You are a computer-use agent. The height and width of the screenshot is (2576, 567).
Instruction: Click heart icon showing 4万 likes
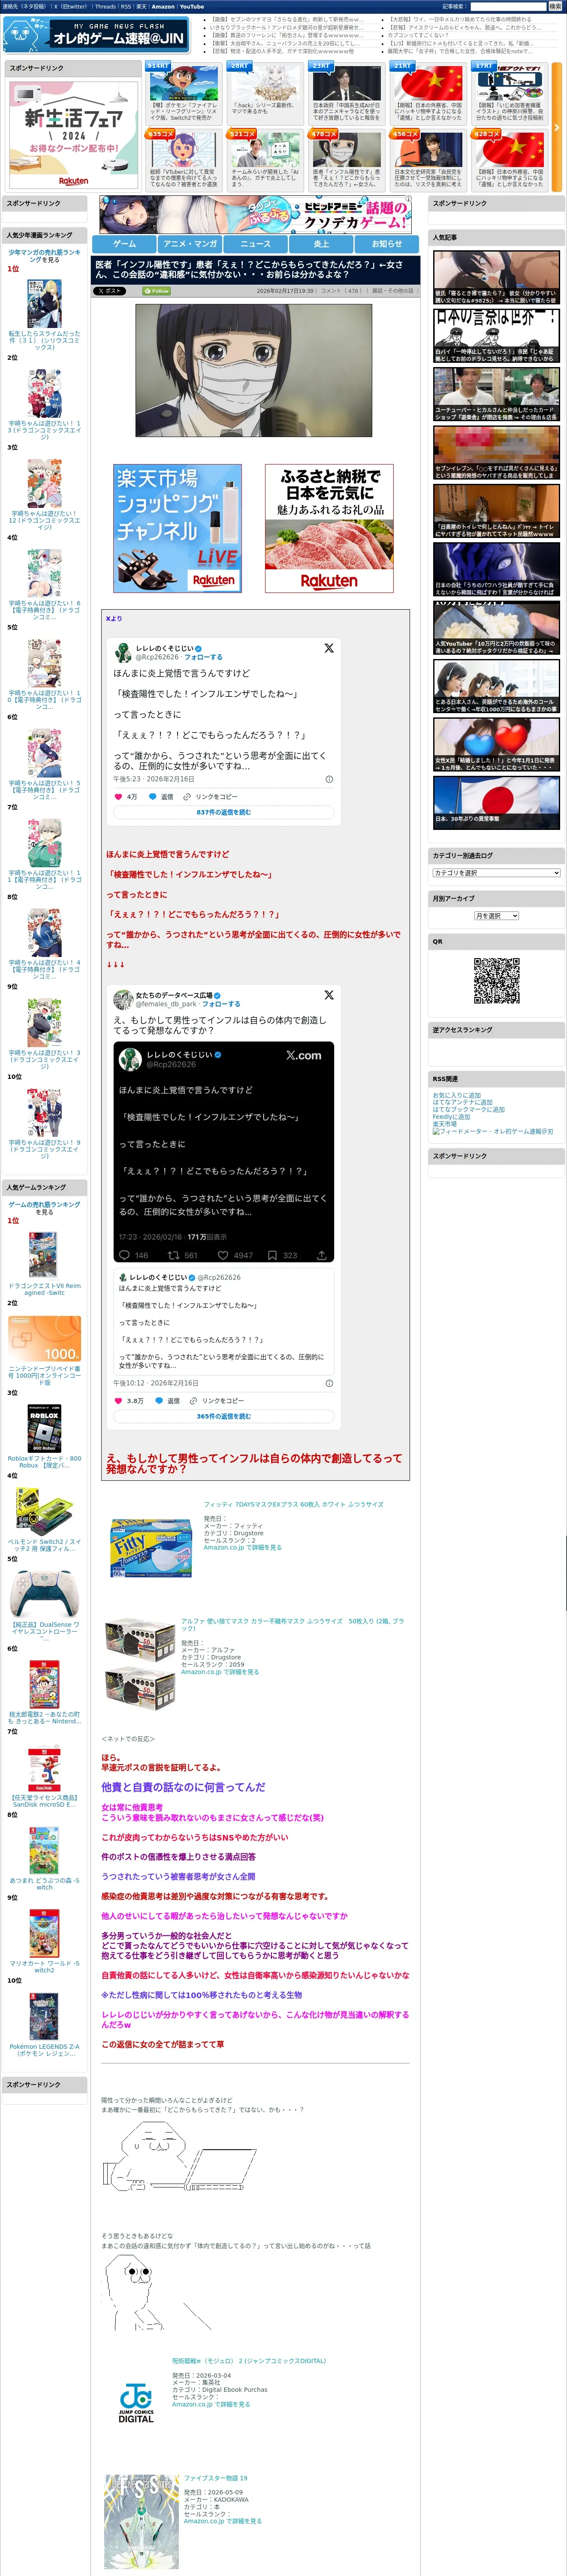coord(120,797)
